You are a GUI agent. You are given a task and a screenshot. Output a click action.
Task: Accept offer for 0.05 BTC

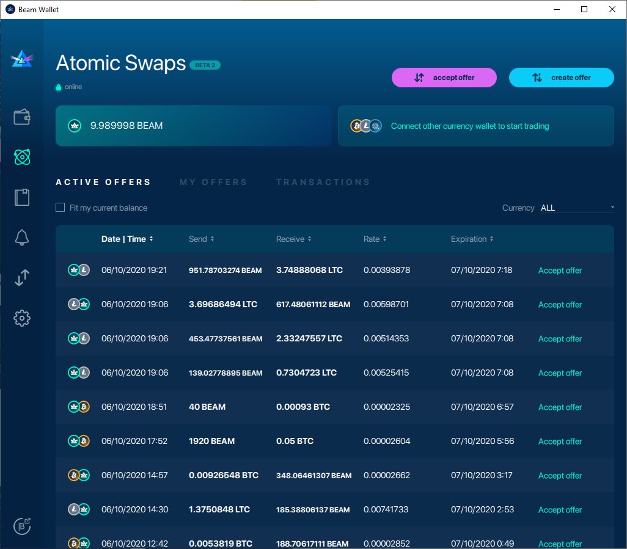[x=560, y=442]
